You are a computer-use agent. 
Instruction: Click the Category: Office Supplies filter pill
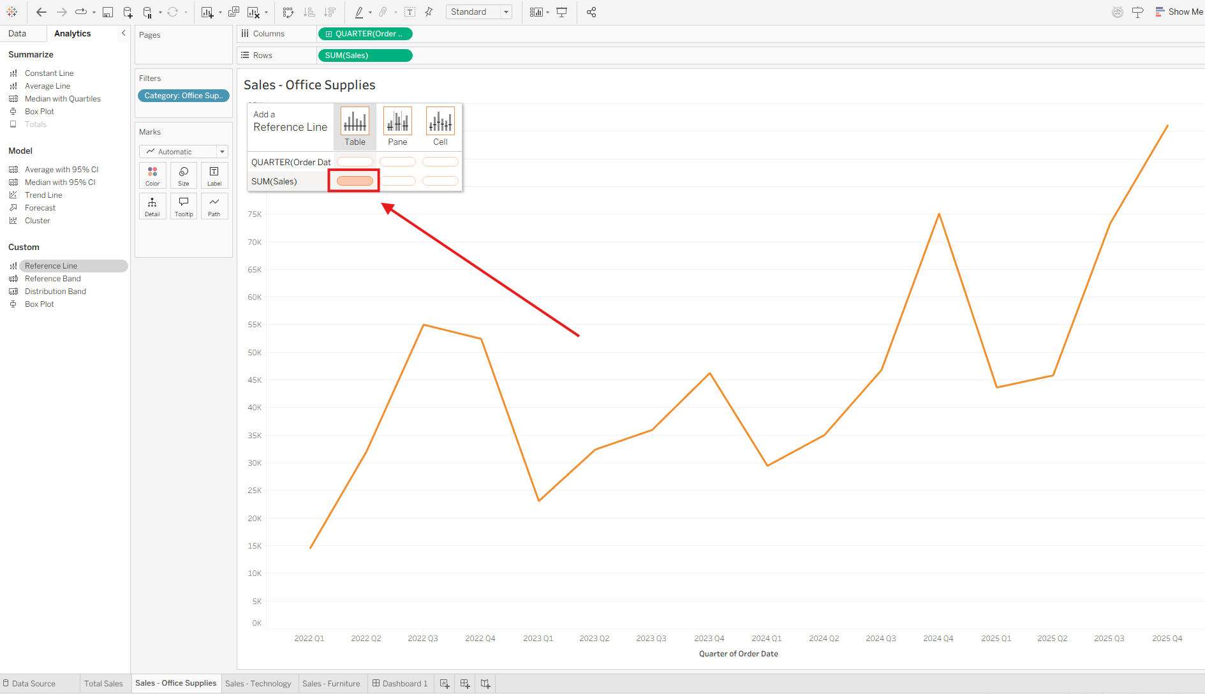[184, 96]
